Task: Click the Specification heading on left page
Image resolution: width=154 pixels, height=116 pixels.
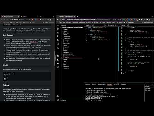Action: point(8,35)
